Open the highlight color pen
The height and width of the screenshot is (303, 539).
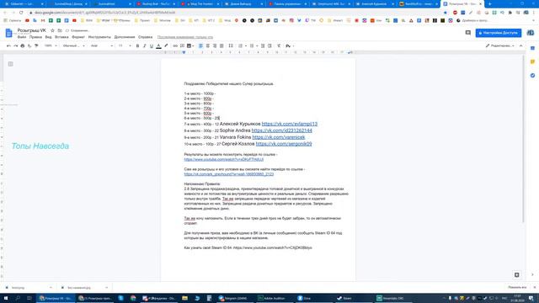click(x=166, y=45)
